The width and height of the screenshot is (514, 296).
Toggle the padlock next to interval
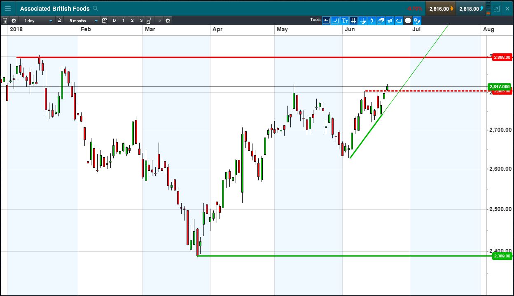click(x=60, y=21)
